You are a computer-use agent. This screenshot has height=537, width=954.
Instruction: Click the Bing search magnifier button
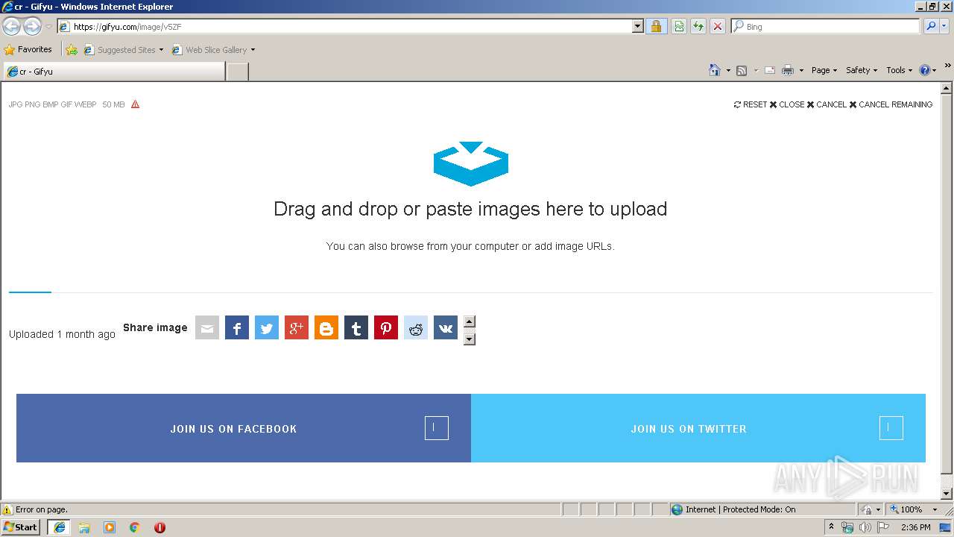[x=930, y=26]
